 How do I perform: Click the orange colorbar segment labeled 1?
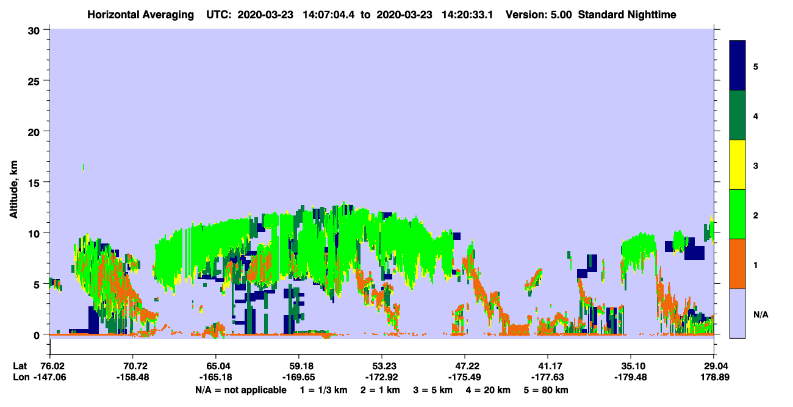point(737,264)
